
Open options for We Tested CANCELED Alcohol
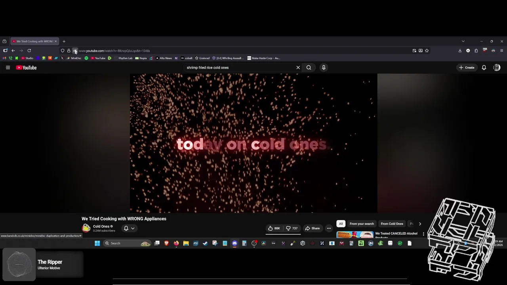pyautogui.click(x=423, y=234)
